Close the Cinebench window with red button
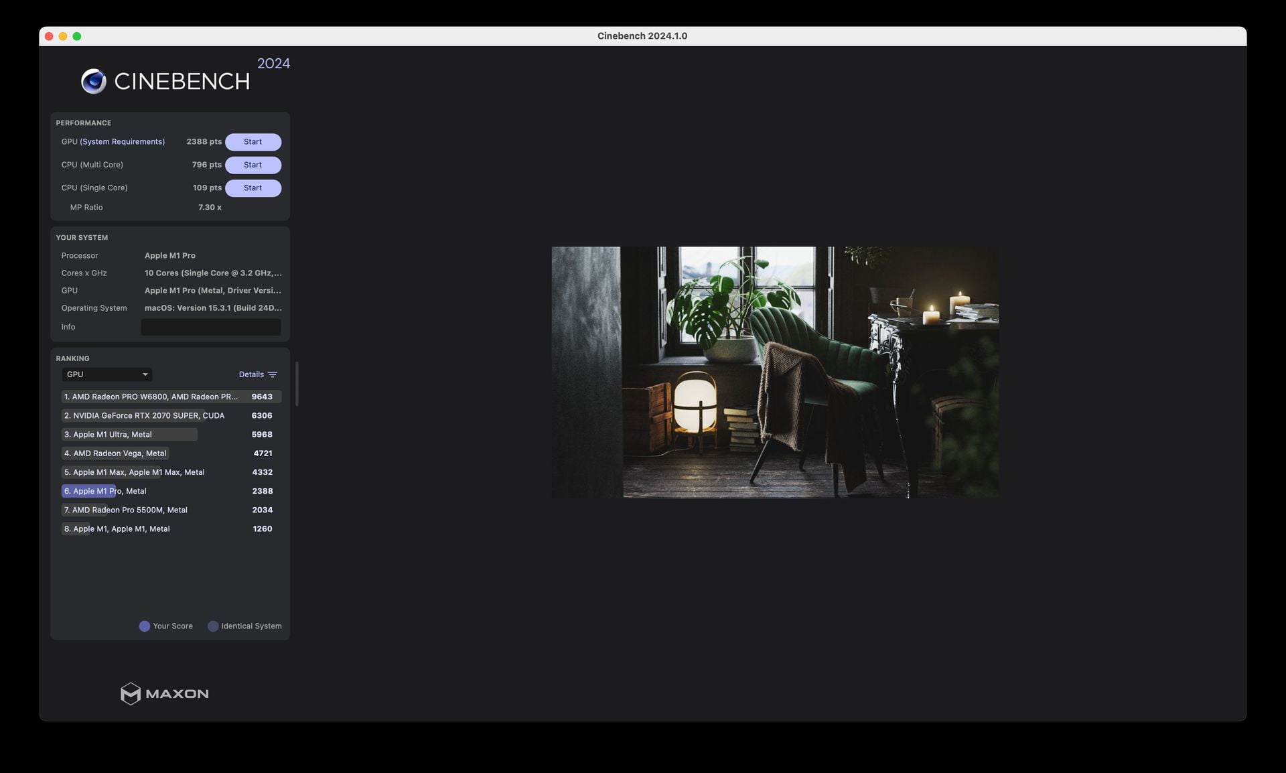This screenshot has height=773, width=1286. [x=49, y=36]
